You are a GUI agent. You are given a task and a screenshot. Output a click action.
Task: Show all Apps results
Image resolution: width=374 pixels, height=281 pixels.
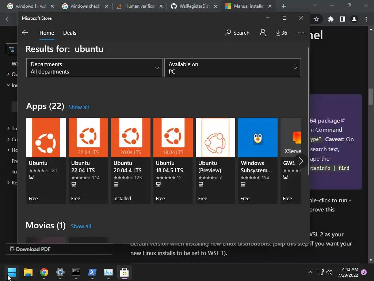click(x=79, y=107)
